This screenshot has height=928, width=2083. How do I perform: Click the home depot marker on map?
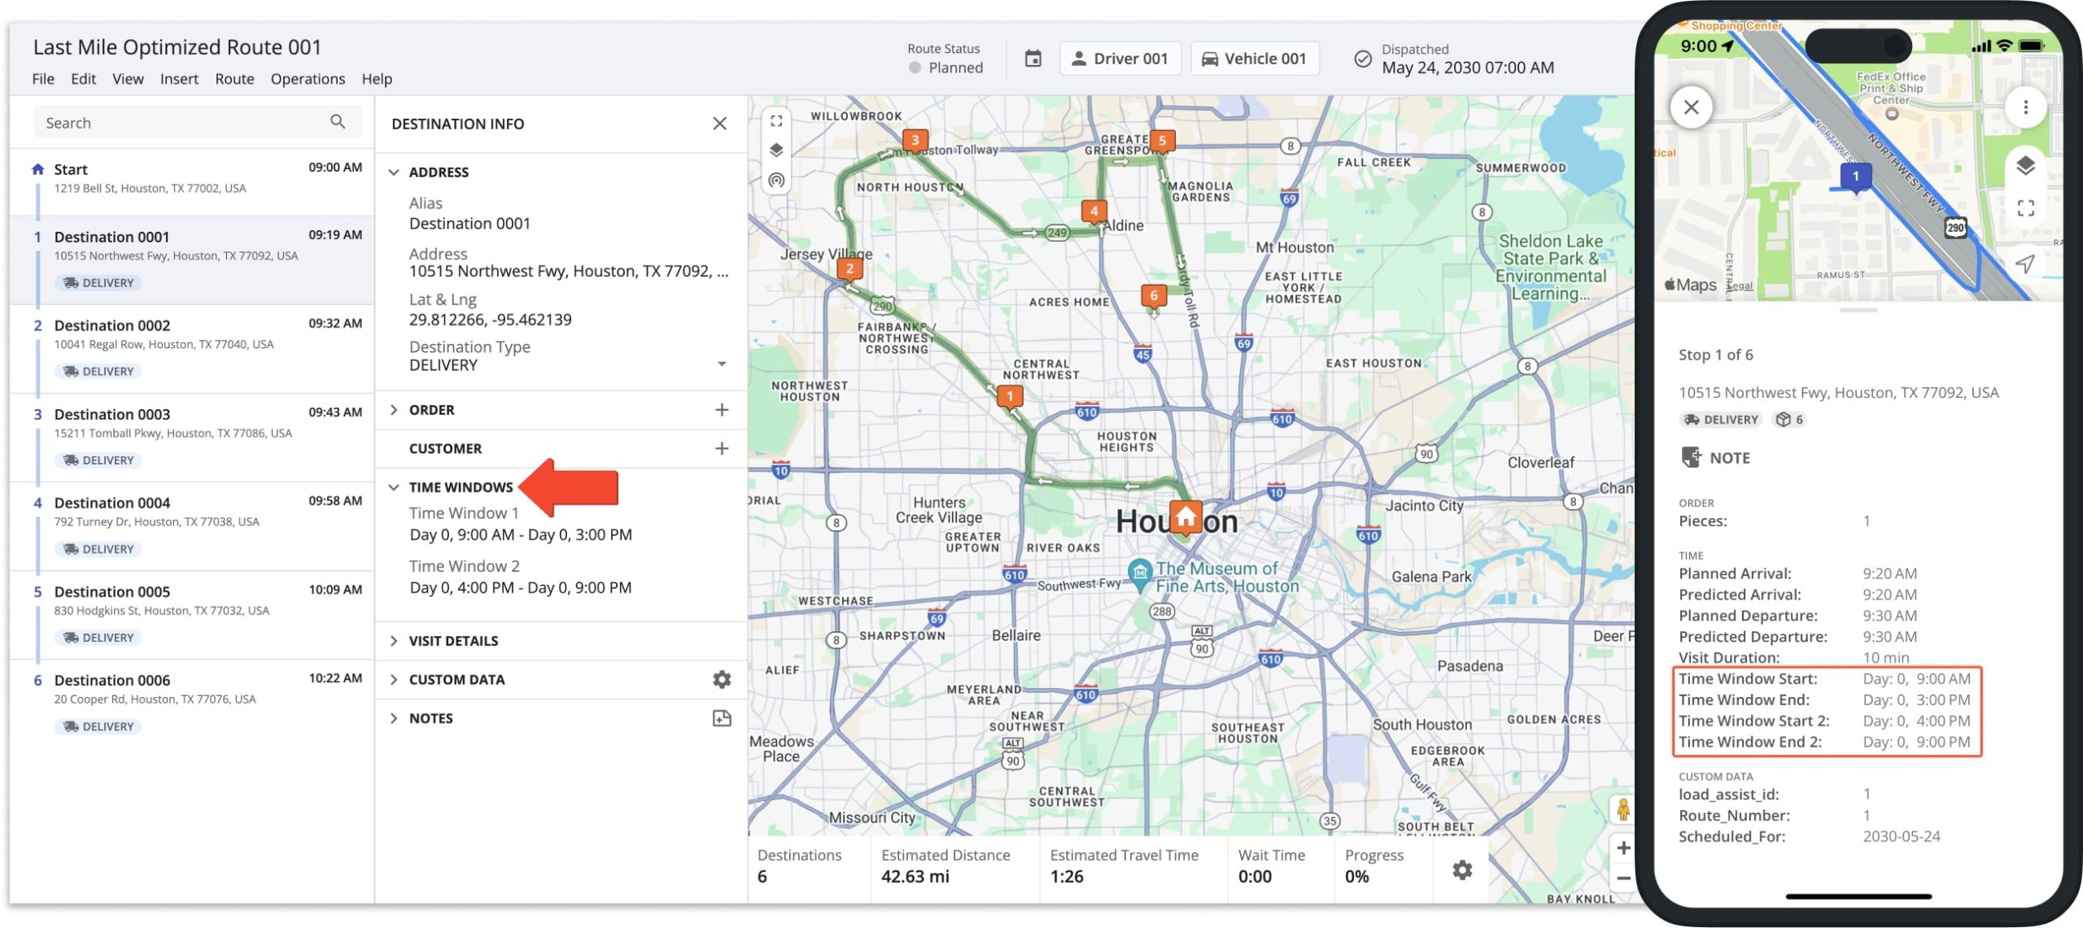point(1186,516)
